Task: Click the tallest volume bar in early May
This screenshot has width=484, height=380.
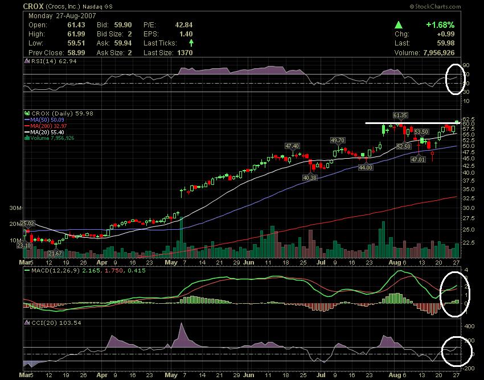Action: pos(181,237)
